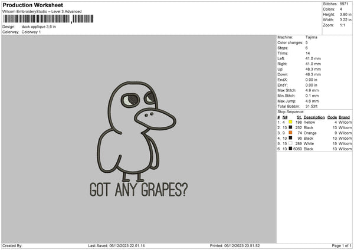354x250 pixels.
Task: Click the Total Bobbin value 31.53ft
Action: point(312,106)
